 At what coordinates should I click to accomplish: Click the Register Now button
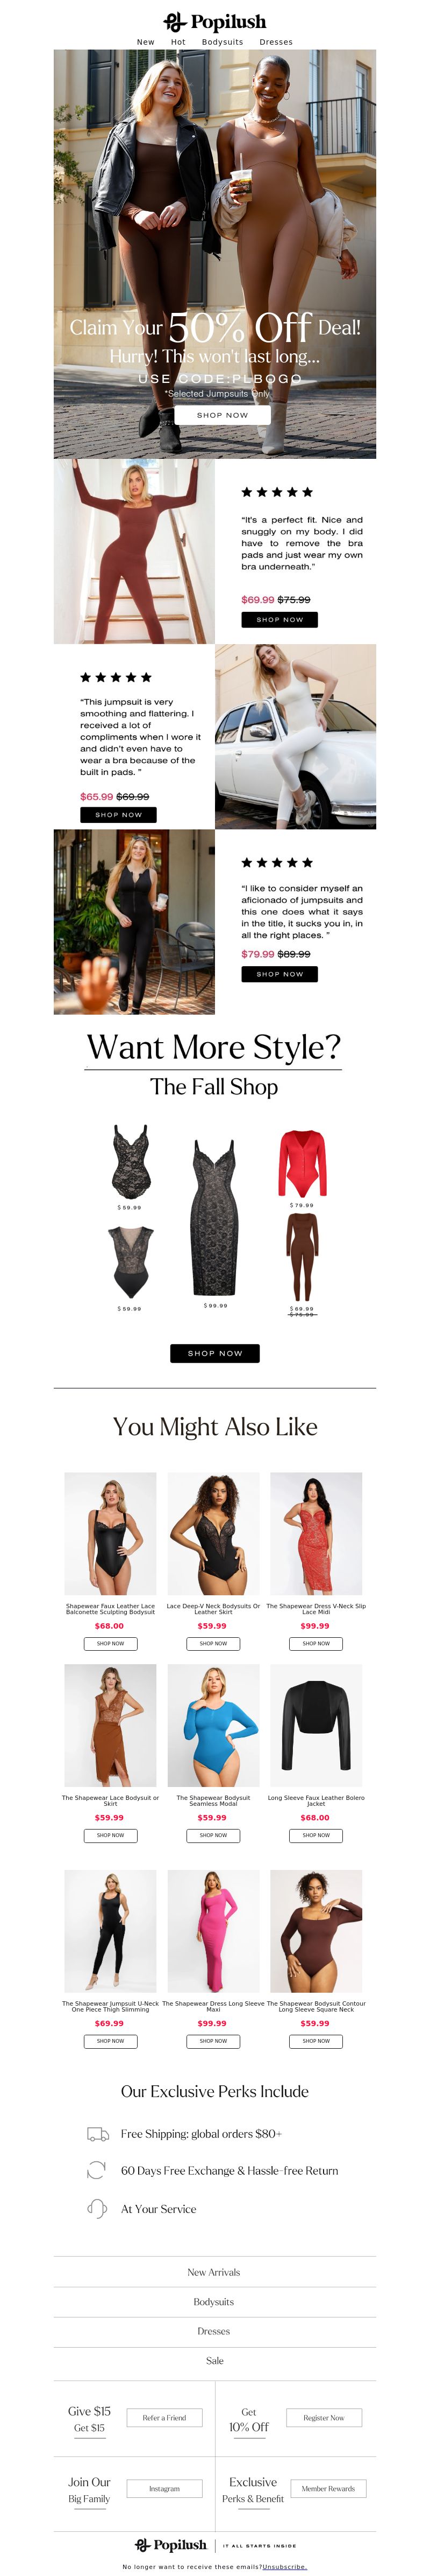click(323, 2417)
